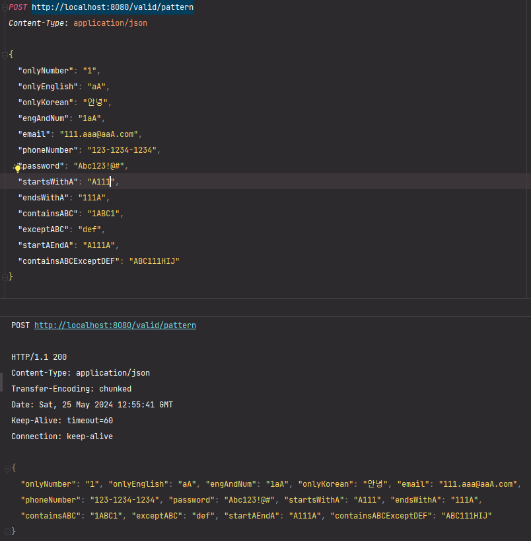The image size is (531, 541).
Task: Click the "Connection: keep-alive" header
Action: click(62, 437)
